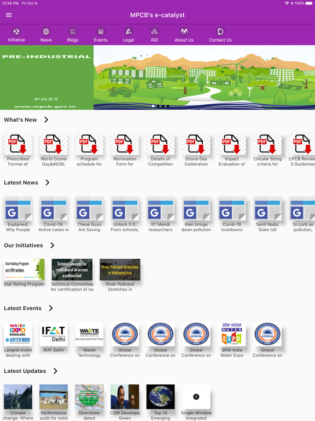Open the Nomination Form PDF
Screen dimensions: 315x421
click(x=125, y=144)
